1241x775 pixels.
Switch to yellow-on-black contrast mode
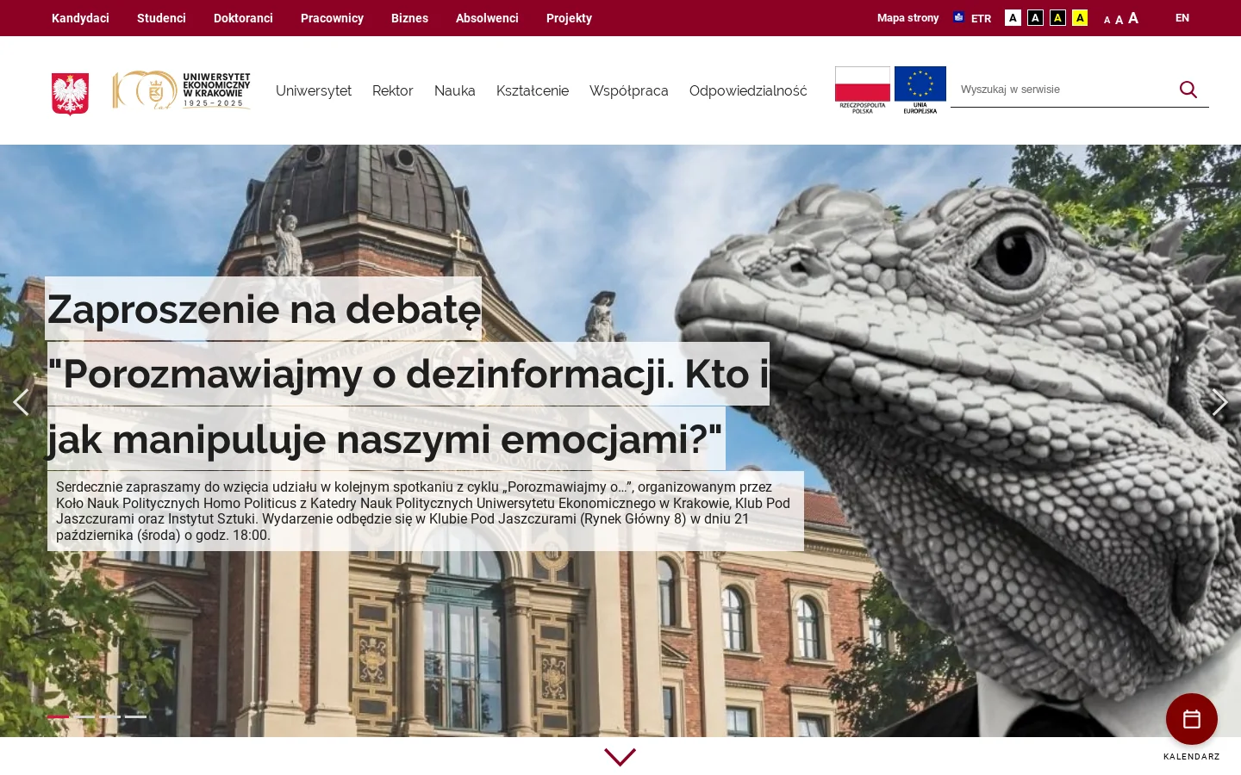coord(1057,18)
